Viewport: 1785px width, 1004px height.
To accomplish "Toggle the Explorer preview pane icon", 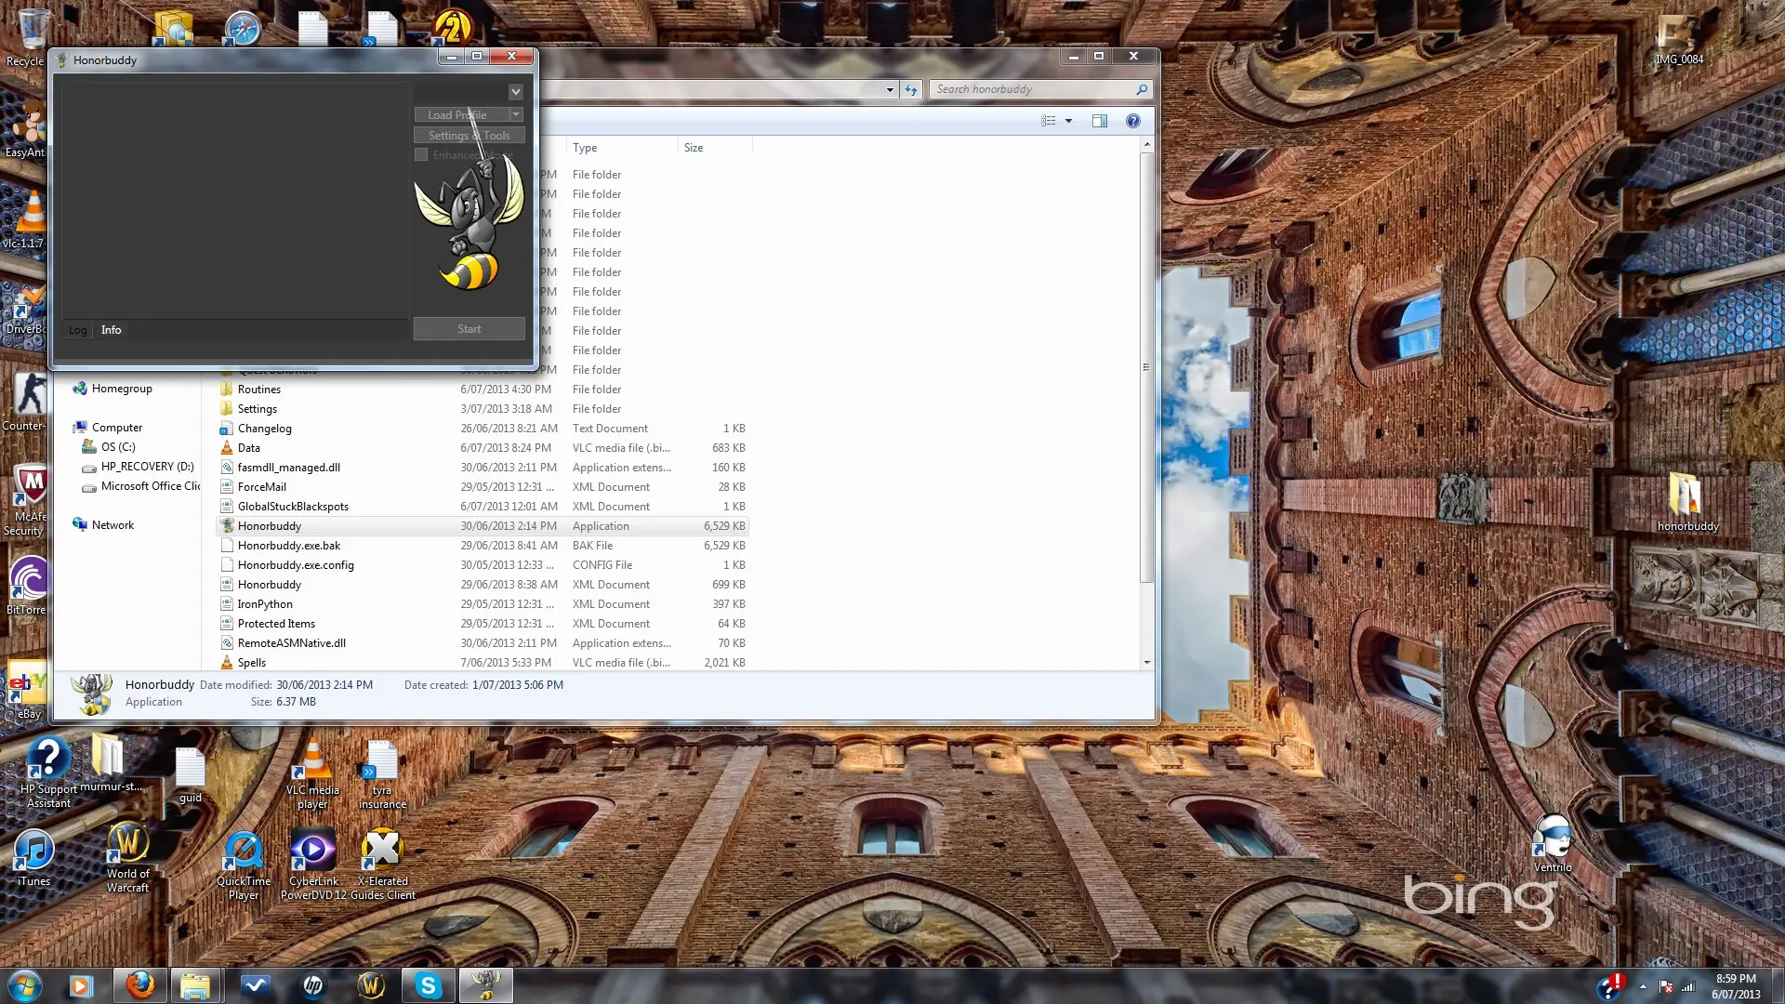I will [x=1100, y=121].
